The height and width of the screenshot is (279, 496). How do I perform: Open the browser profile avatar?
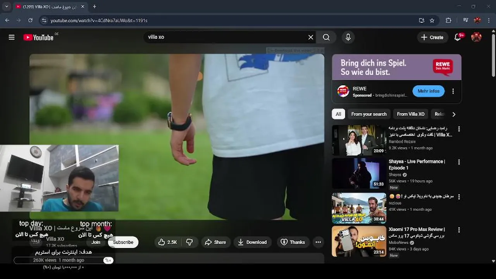[477, 21]
